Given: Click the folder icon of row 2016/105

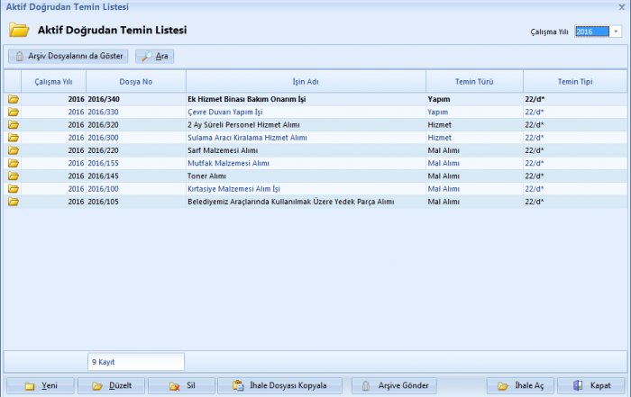Looking at the screenshot, I should [x=14, y=203].
